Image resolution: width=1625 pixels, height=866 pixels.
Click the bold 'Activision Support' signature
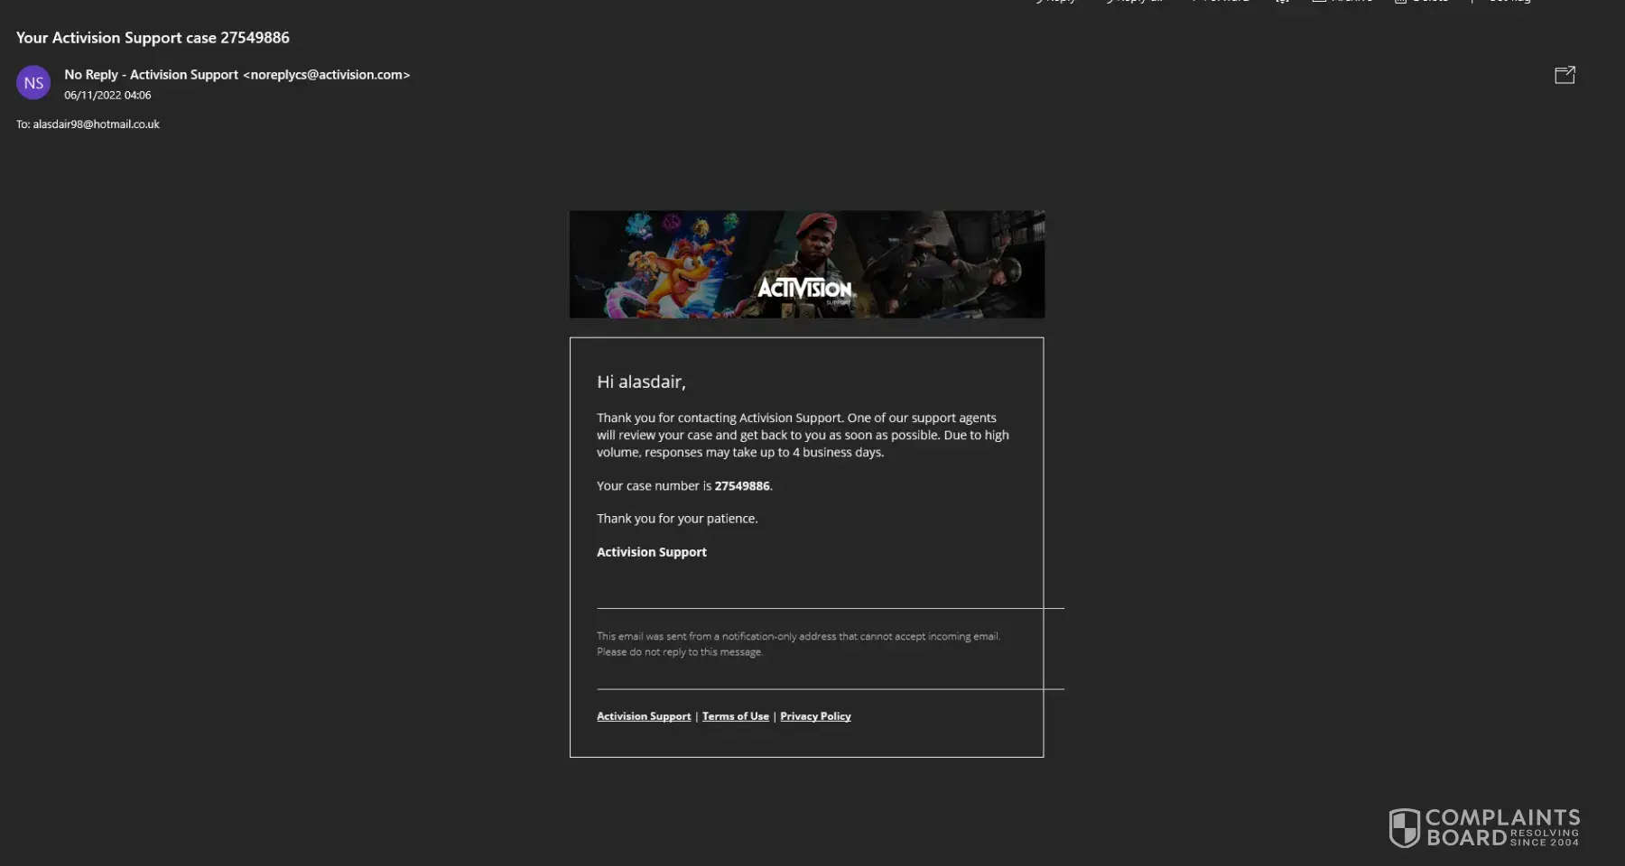click(652, 552)
